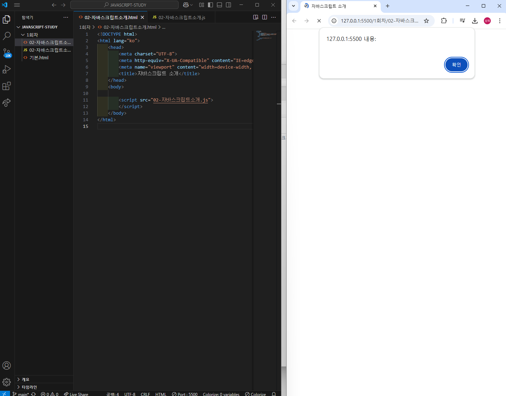This screenshot has height=396, width=506.
Task: Change language mode via the HTML status entry
Action: click(161, 394)
